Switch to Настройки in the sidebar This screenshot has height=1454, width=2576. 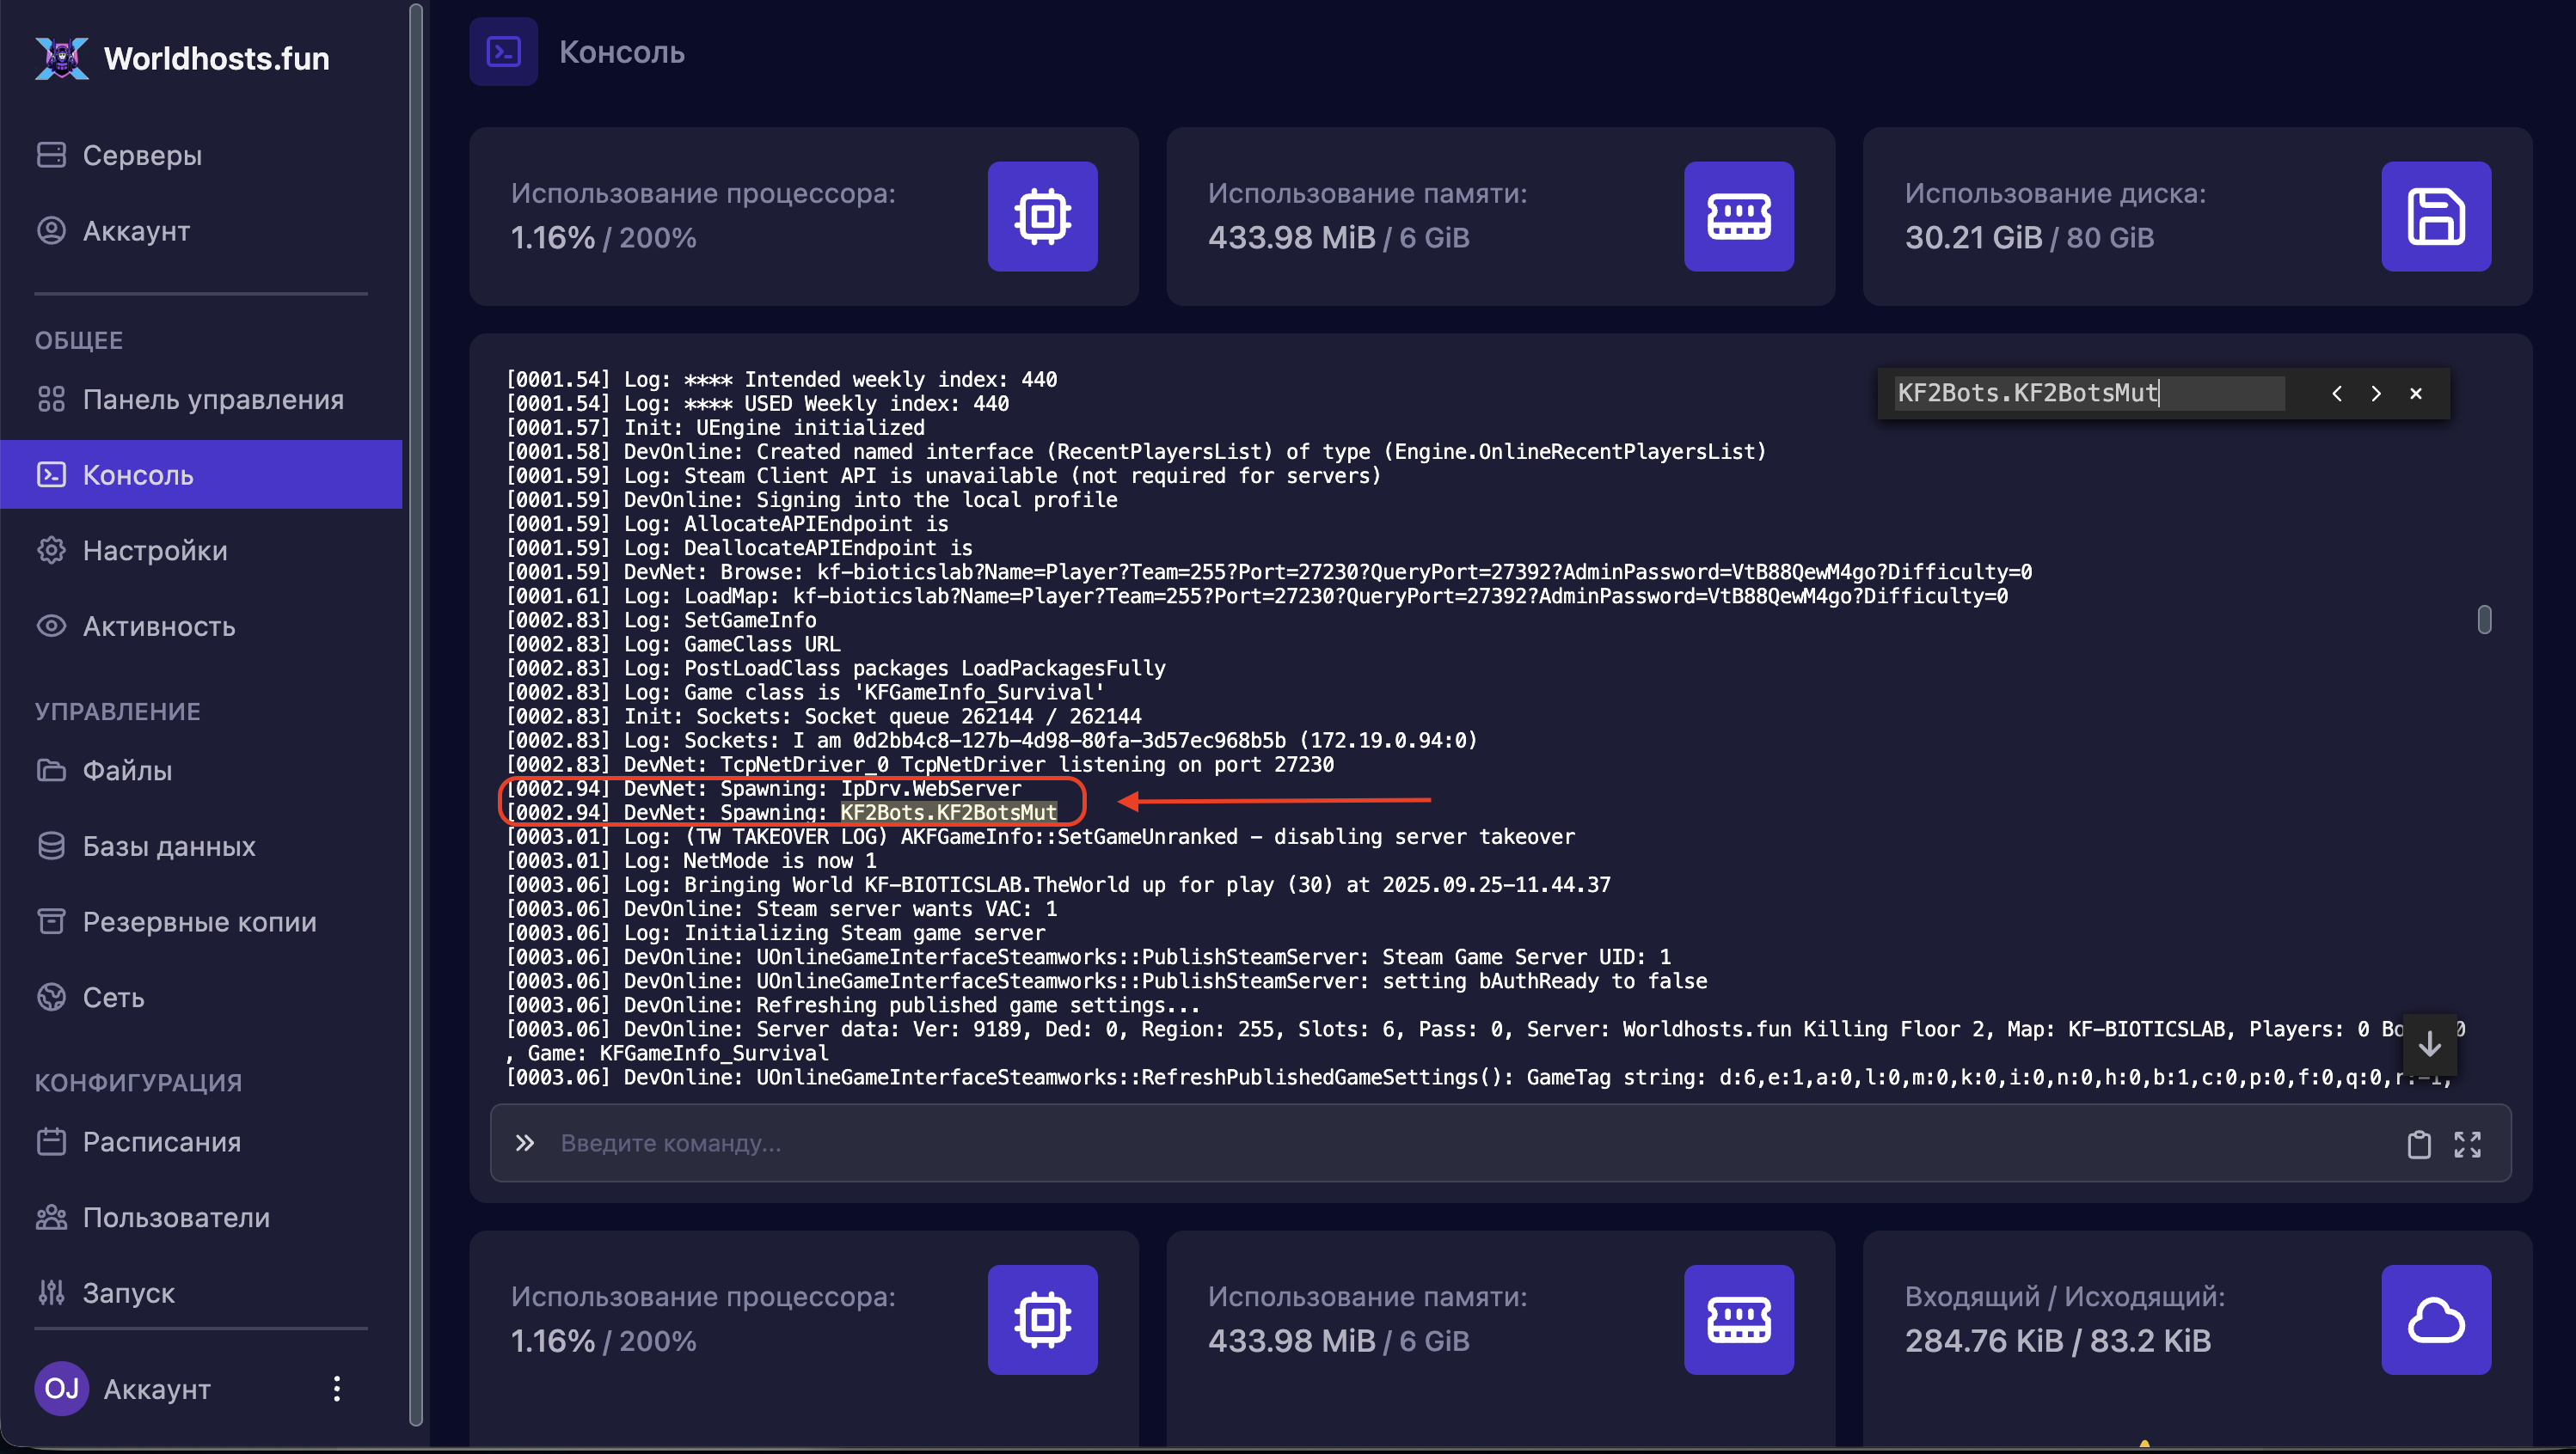[x=155, y=551]
